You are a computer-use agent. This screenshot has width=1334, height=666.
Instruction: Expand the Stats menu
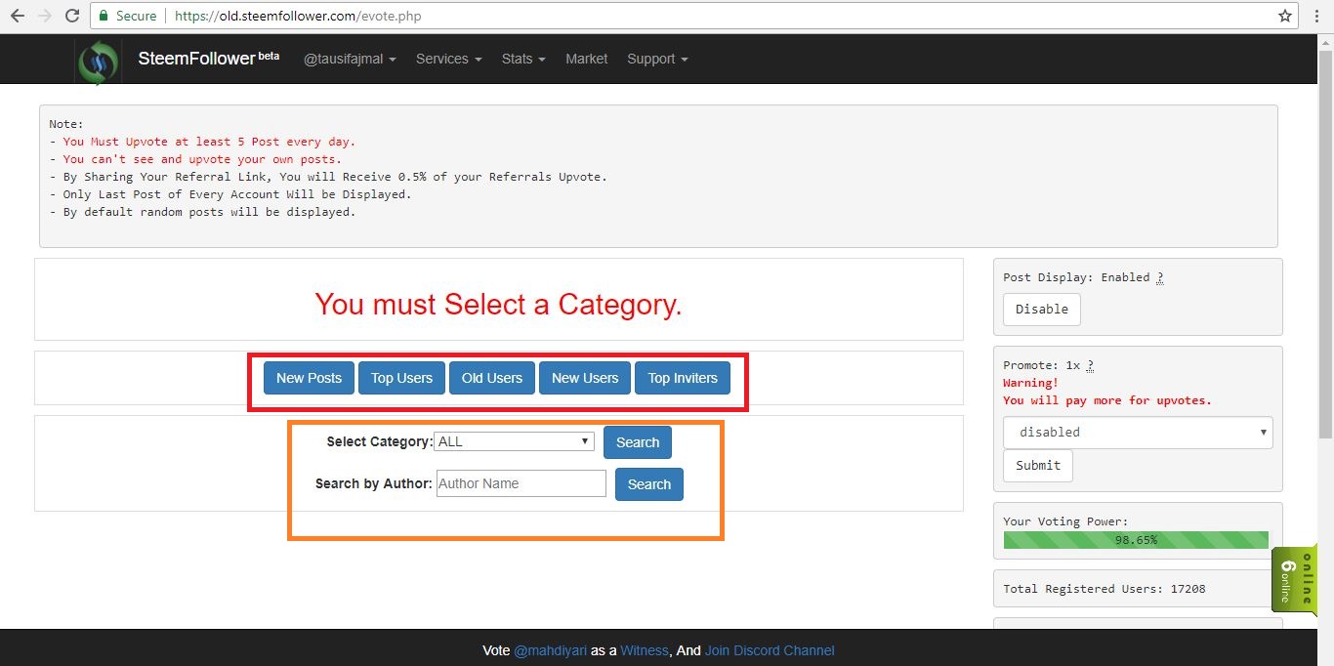pyautogui.click(x=523, y=59)
